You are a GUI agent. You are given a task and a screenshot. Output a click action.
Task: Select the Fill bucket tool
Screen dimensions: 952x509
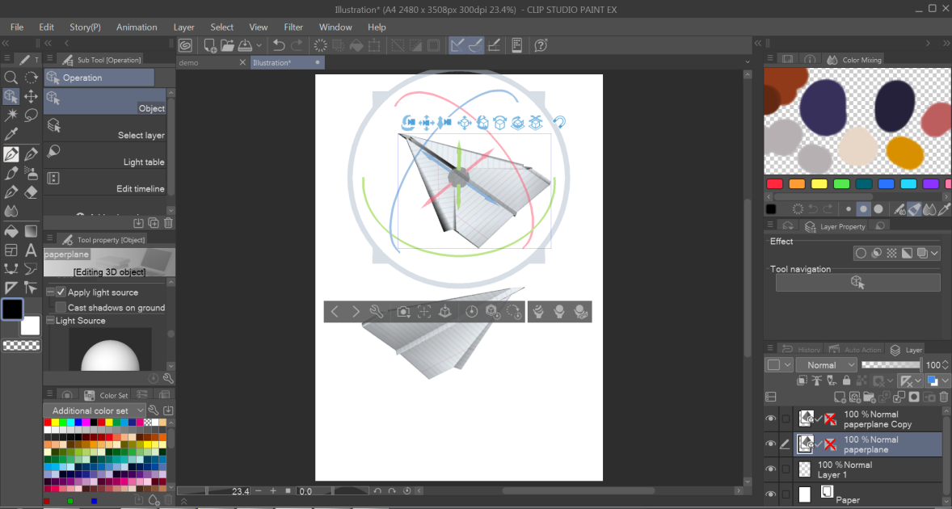click(11, 231)
